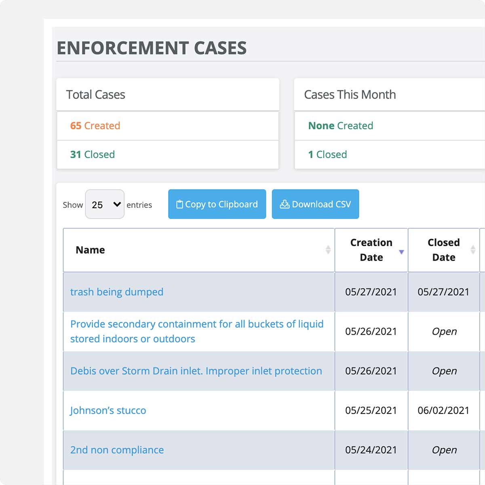Click 'None Created' under Cases This Month
Screen dimensions: 485x485
340,126
